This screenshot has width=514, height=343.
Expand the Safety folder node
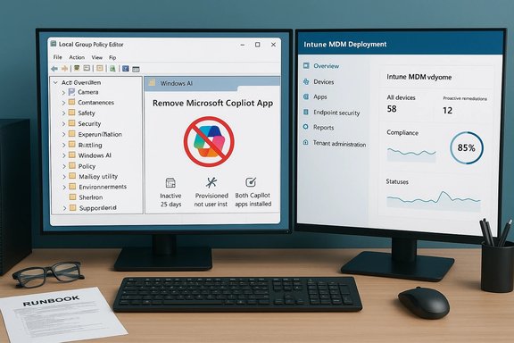click(63, 113)
